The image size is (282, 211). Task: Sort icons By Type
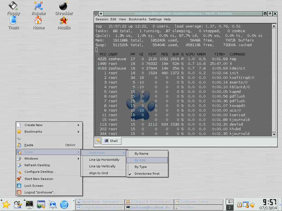[x=147, y=167]
